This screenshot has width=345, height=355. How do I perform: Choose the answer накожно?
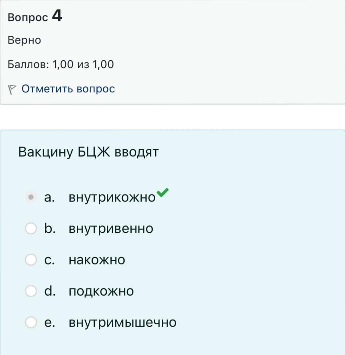point(97,260)
